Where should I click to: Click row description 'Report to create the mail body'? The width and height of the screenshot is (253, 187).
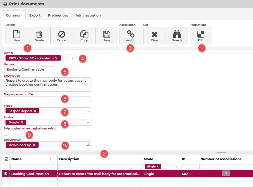click(99, 174)
